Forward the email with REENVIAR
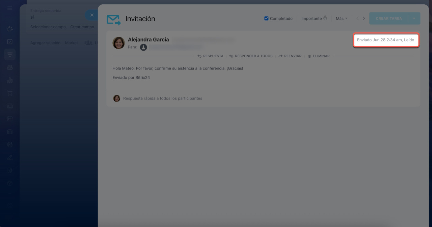432x227 pixels. (x=290, y=56)
